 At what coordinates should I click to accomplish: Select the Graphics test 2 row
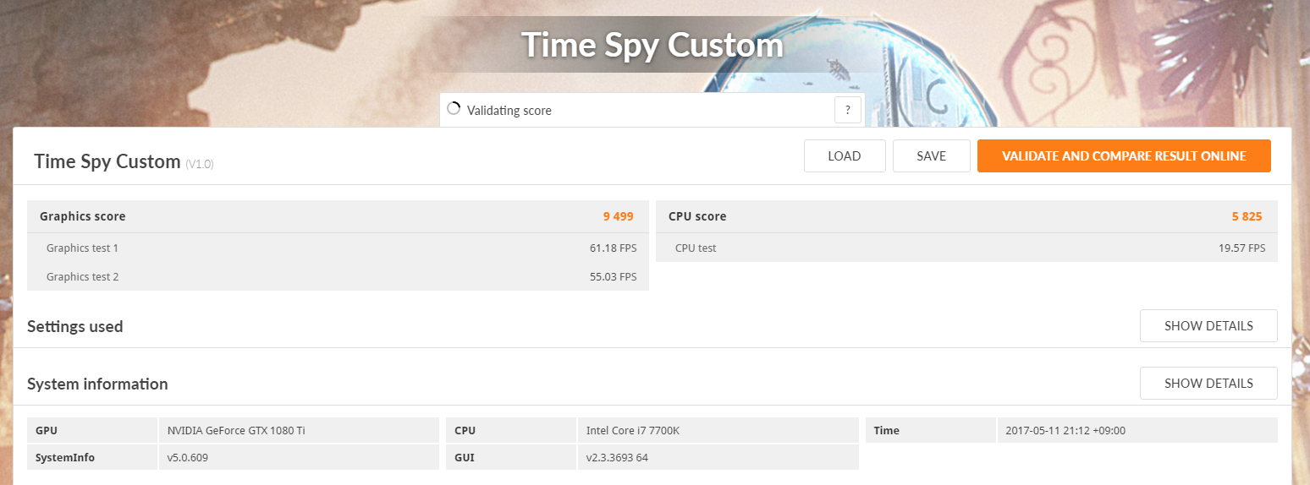pyautogui.click(x=338, y=277)
